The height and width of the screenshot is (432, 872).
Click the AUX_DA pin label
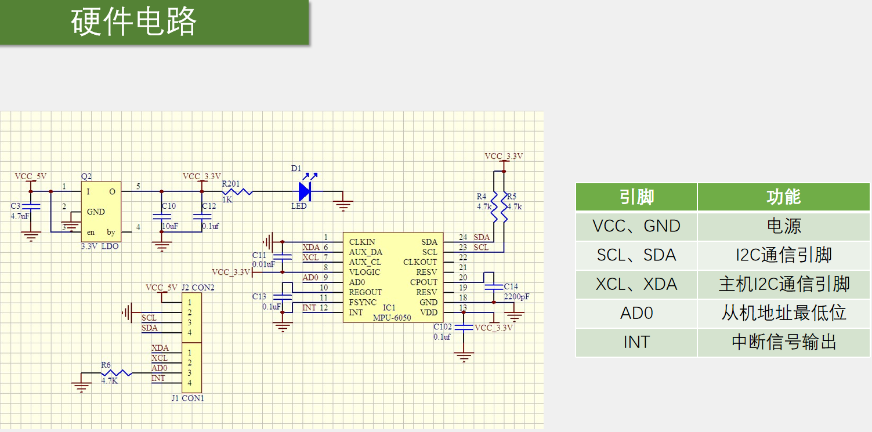pyautogui.click(x=366, y=252)
